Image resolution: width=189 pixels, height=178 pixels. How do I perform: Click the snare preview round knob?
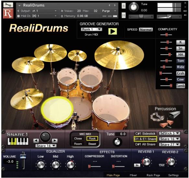pos(45,137)
